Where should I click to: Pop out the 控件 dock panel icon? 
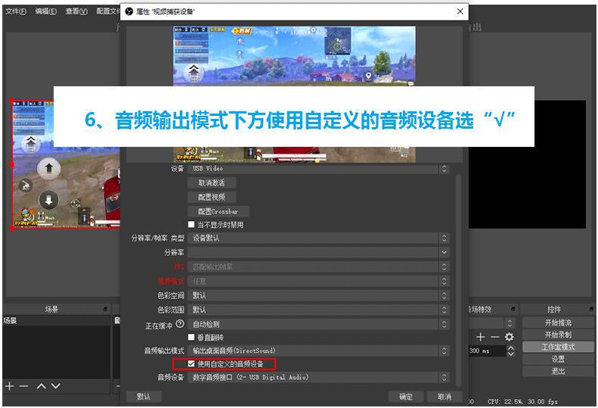pyautogui.click(x=591, y=309)
